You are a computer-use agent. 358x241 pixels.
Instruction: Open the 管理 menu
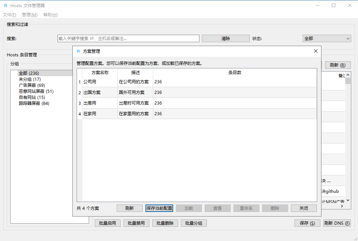click(x=29, y=15)
